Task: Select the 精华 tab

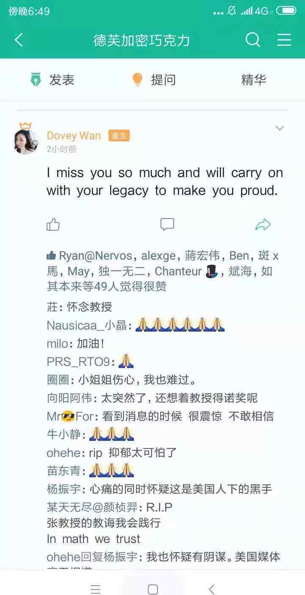Action: point(254,80)
